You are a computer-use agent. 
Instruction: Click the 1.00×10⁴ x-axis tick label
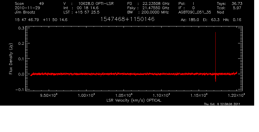click(86, 95)
